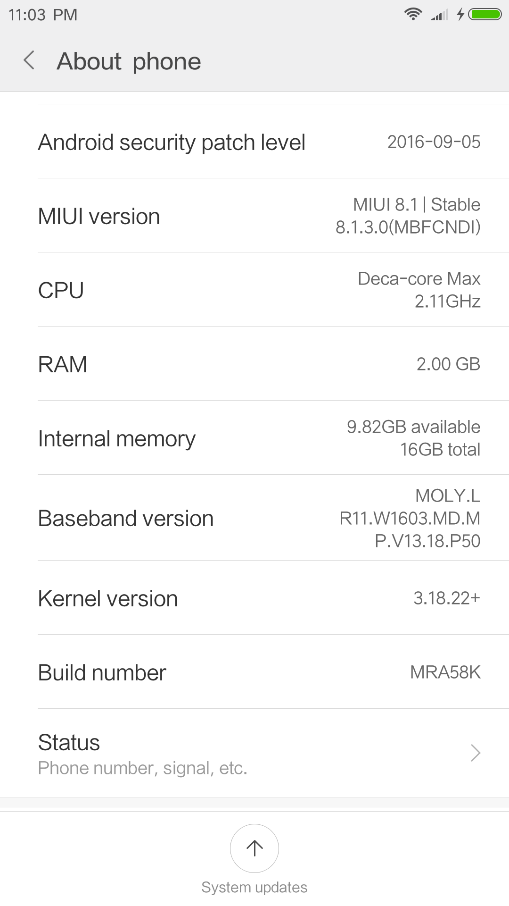Tap the System updates label
The width and height of the screenshot is (509, 906).
(254, 887)
